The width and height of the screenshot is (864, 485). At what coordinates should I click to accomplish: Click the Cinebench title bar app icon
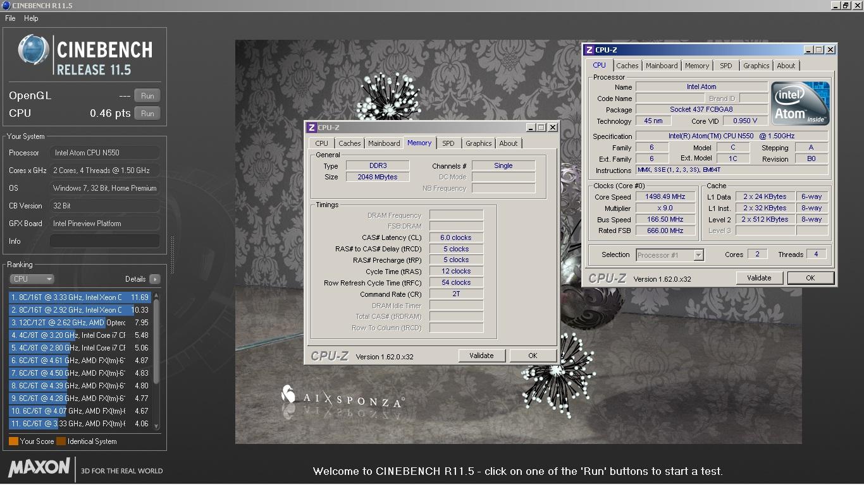6,6
